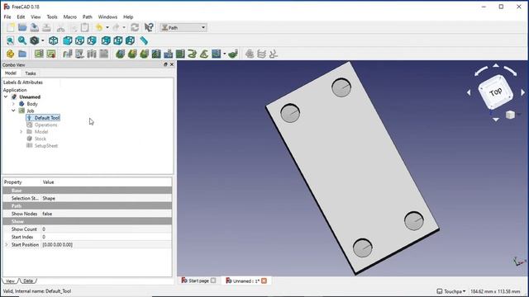Set the isometric view with the wireframe cube icon
This screenshot has width=529, height=297.
[x=53, y=40]
